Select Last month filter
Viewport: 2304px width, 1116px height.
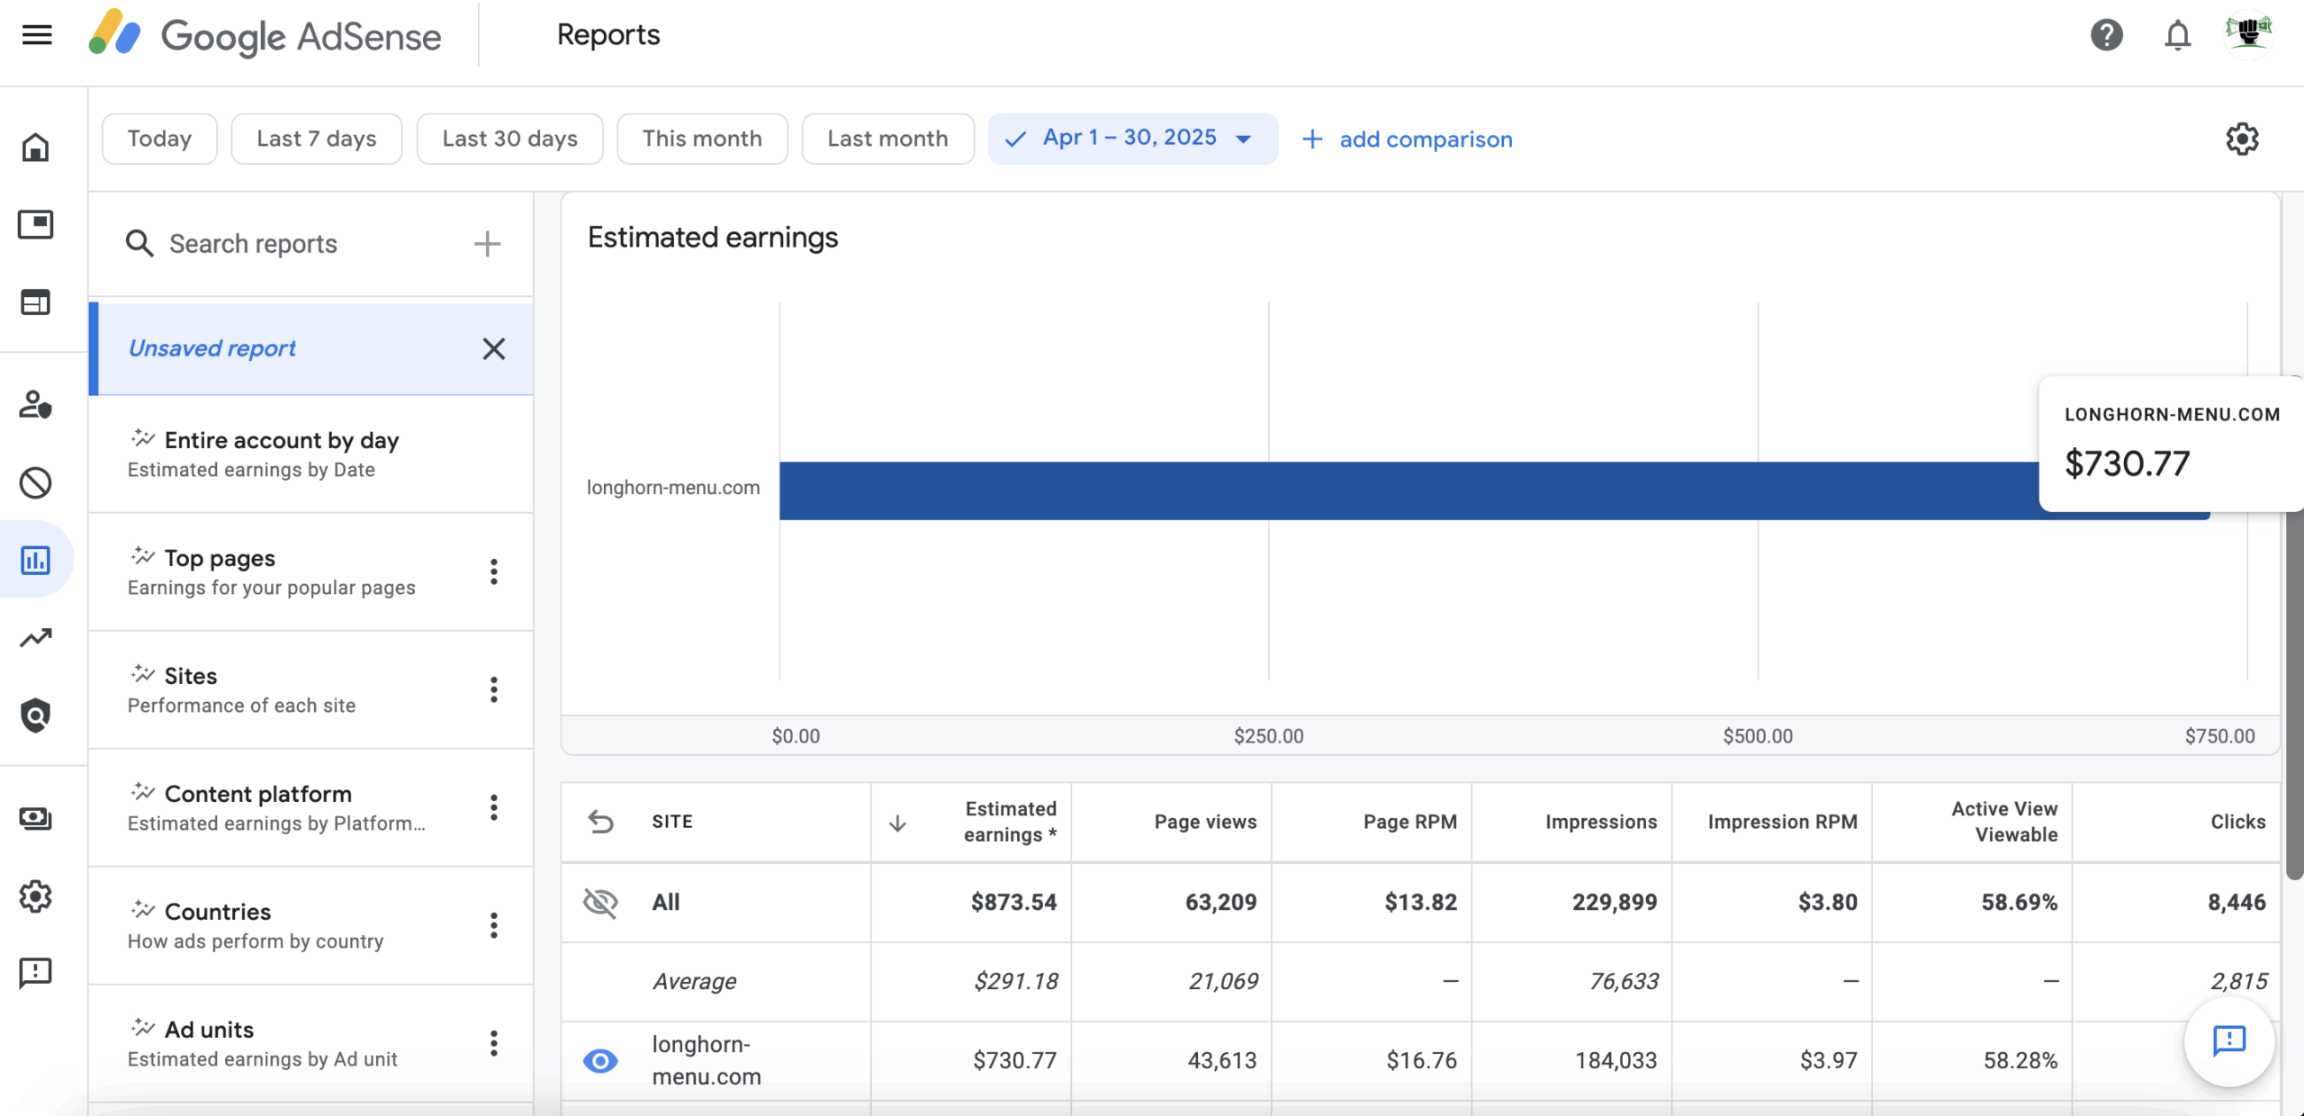tap(887, 139)
